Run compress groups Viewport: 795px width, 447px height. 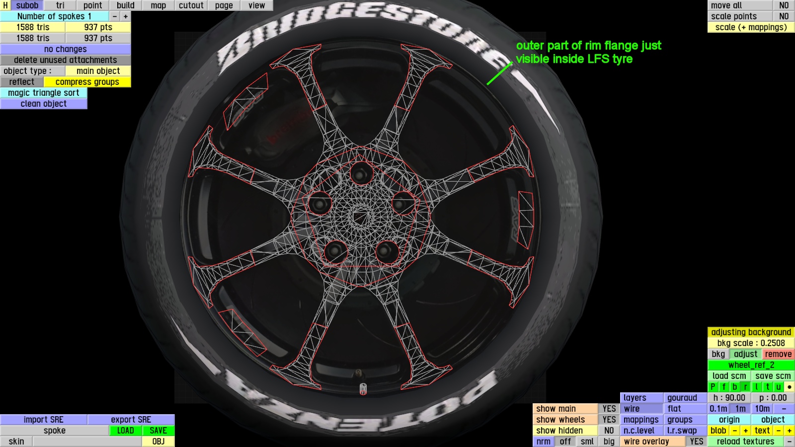point(87,82)
